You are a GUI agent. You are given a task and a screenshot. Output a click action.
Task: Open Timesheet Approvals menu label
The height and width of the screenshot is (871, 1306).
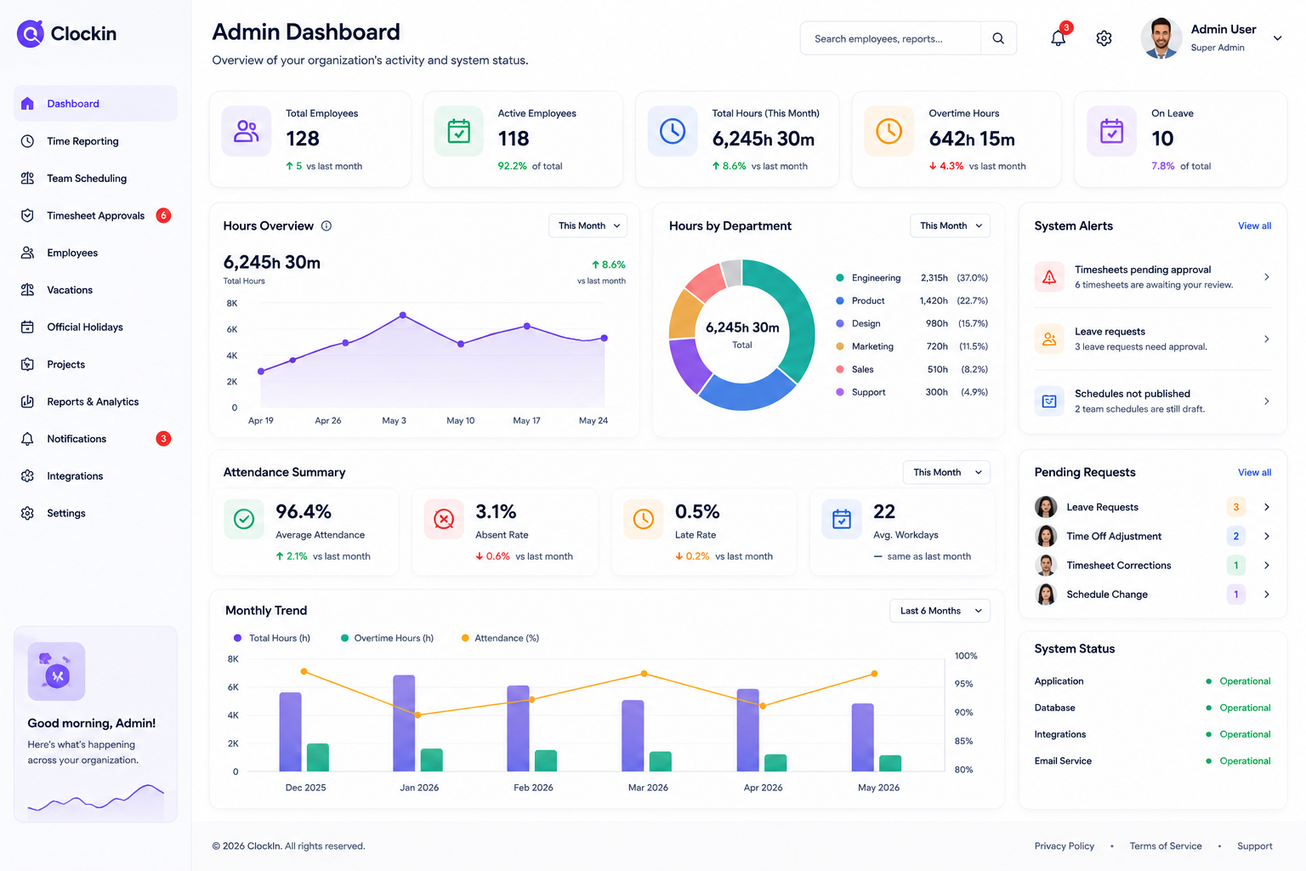pyautogui.click(x=95, y=216)
